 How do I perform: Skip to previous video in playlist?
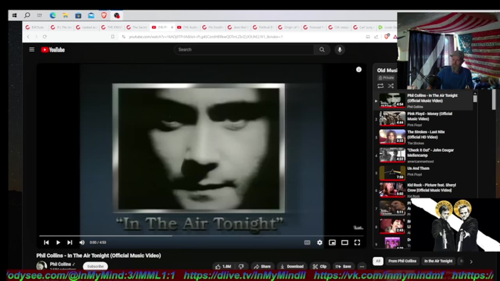click(x=46, y=242)
